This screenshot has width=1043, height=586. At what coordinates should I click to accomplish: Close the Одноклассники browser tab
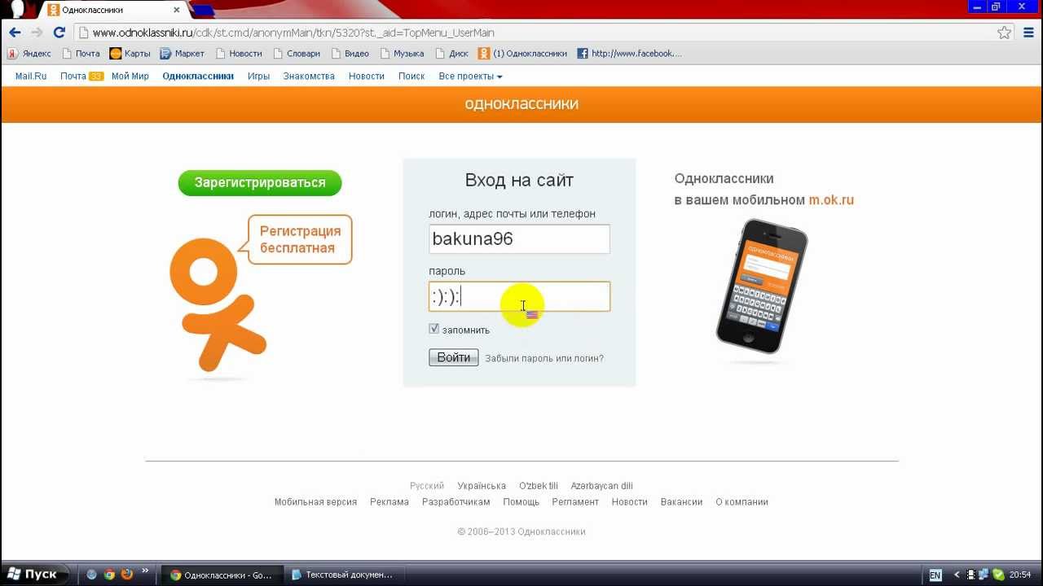176,10
